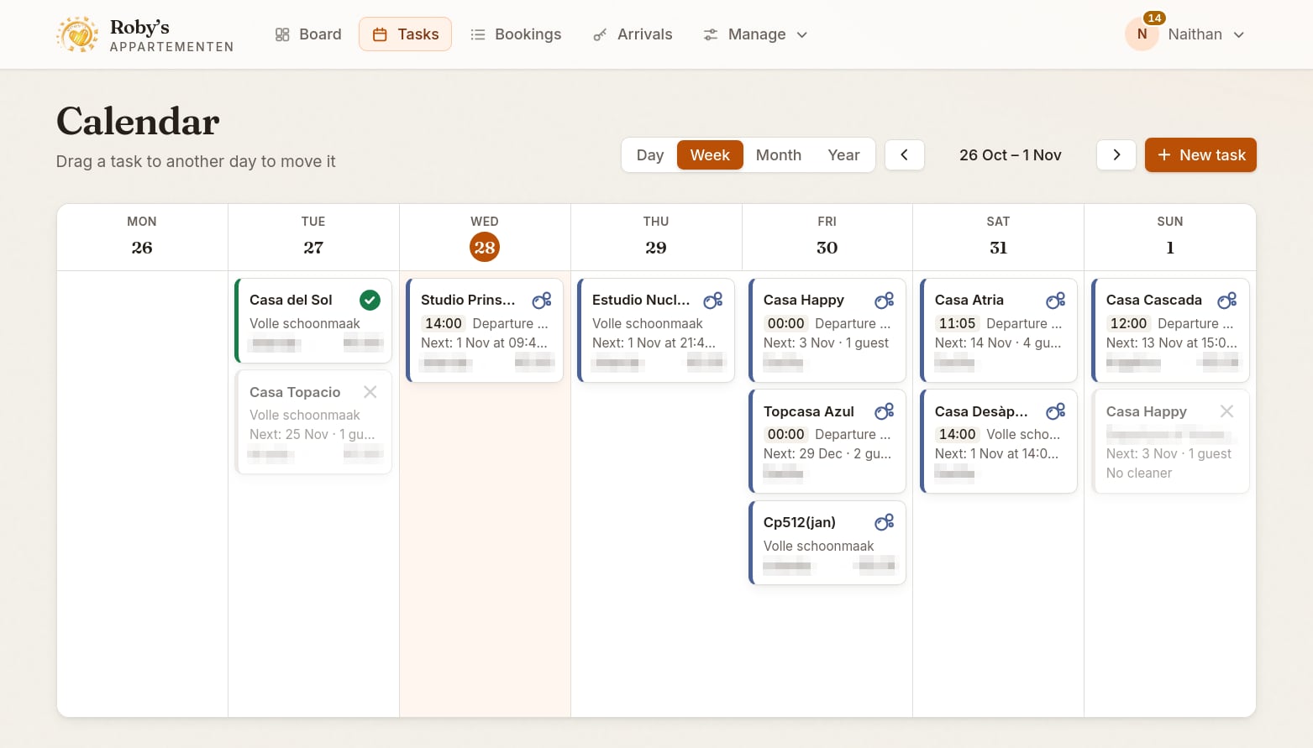Image resolution: width=1313 pixels, height=748 pixels.
Task: Switch calendar to Month view
Action: click(779, 155)
